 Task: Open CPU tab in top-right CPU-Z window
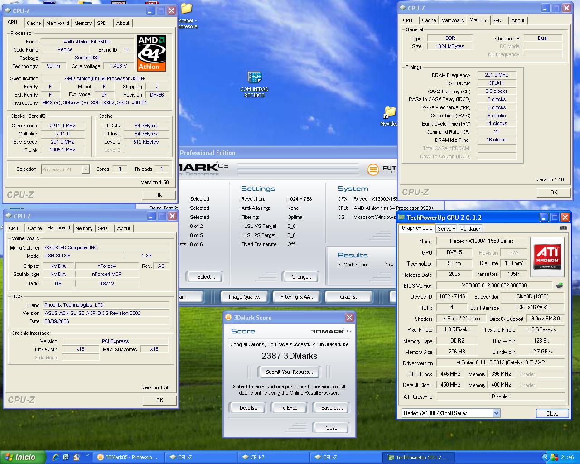pos(408,20)
